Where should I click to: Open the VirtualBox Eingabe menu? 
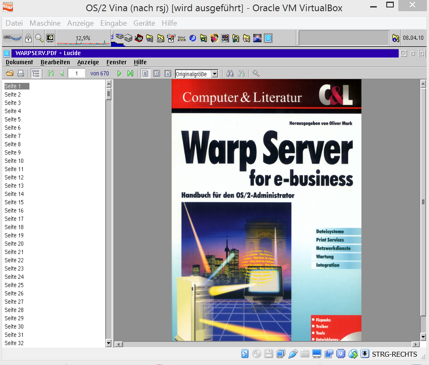[114, 23]
